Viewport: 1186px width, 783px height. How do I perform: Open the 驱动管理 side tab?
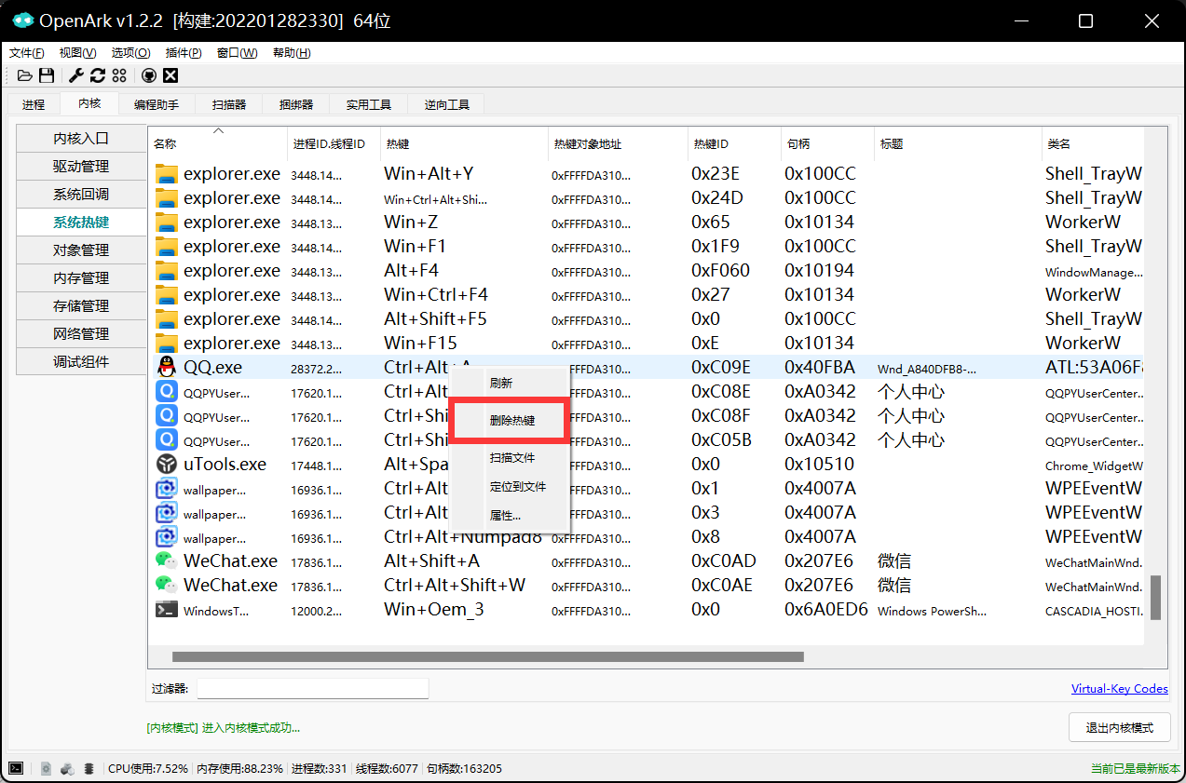[81, 167]
